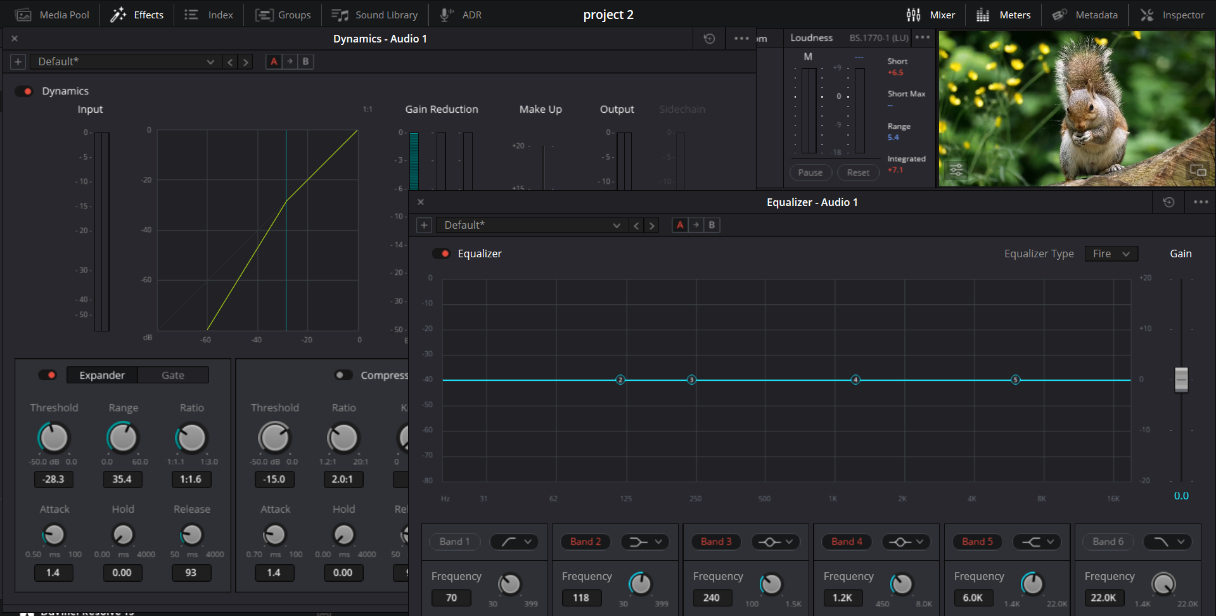Screen dimensions: 1216x616
Task: Reset the Loudness meter
Action: [x=859, y=172]
